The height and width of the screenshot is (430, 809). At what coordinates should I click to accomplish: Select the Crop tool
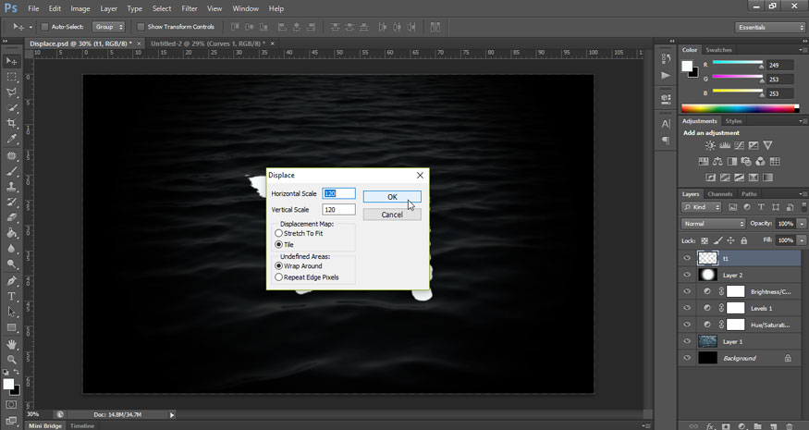[12, 124]
